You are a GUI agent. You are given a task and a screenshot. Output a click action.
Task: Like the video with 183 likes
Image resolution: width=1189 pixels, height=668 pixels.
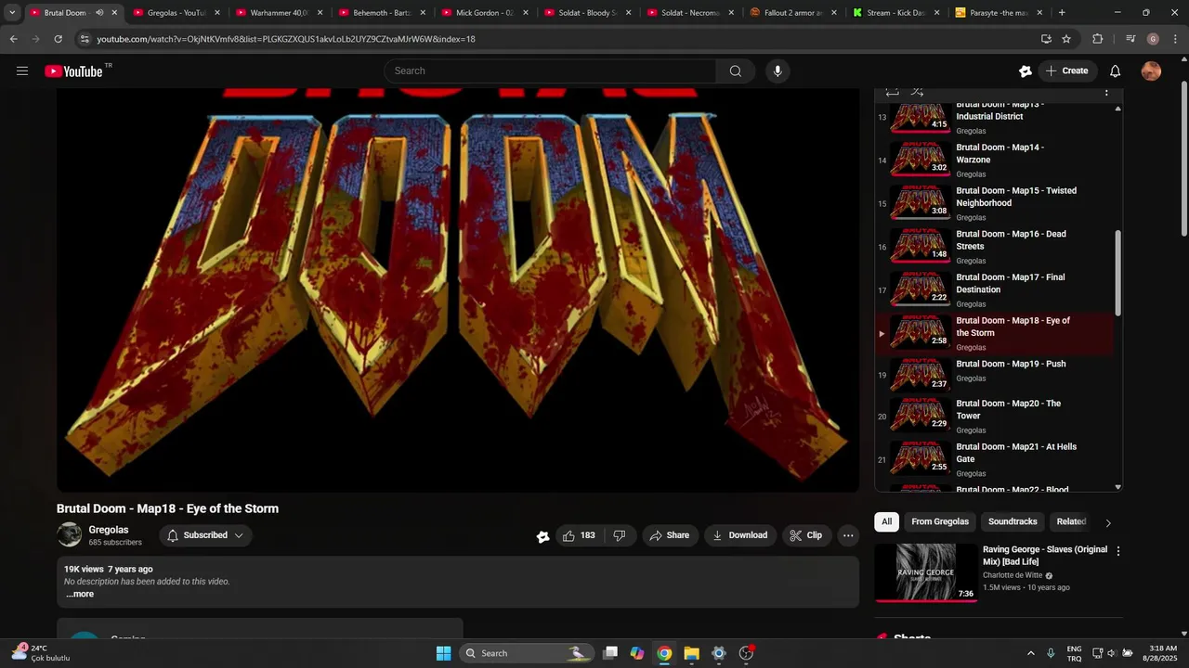(x=579, y=535)
